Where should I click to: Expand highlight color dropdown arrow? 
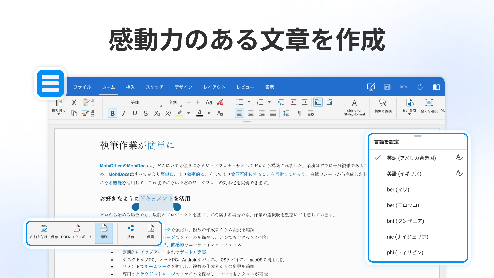coord(189,113)
